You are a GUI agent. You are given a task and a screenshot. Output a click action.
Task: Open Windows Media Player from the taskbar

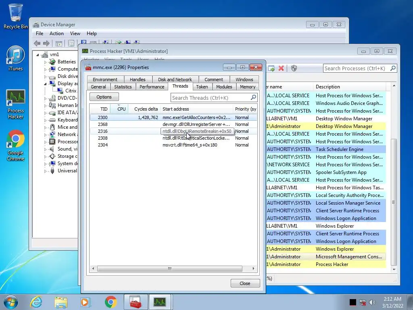pyautogui.click(x=86, y=302)
